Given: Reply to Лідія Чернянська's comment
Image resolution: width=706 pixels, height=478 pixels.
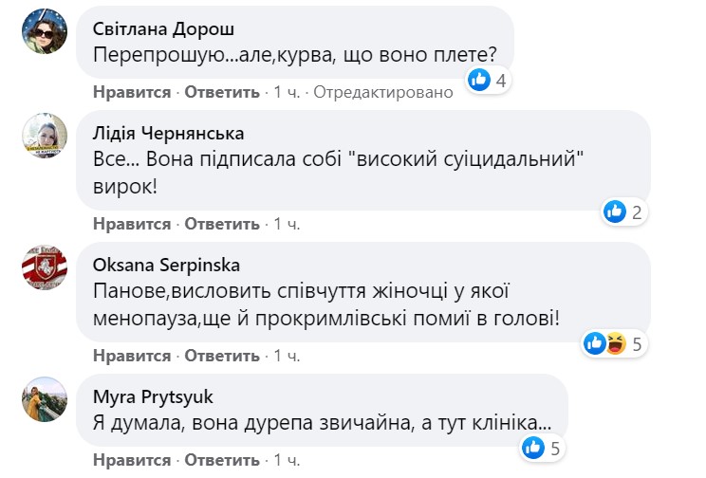Looking at the screenshot, I should 221,225.
